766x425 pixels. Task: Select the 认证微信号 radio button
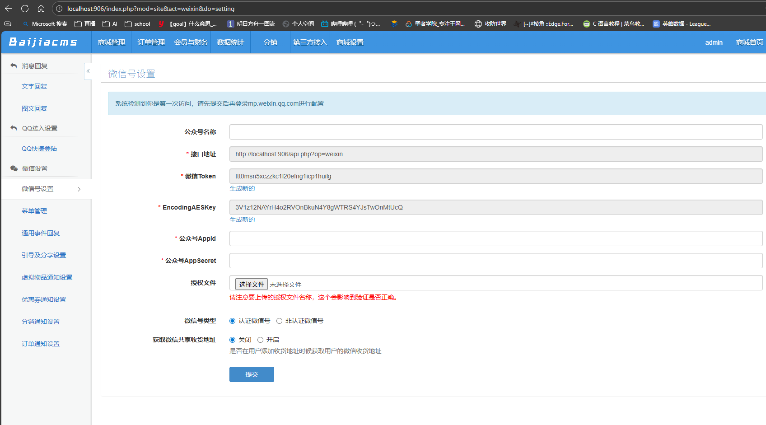coord(233,321)
